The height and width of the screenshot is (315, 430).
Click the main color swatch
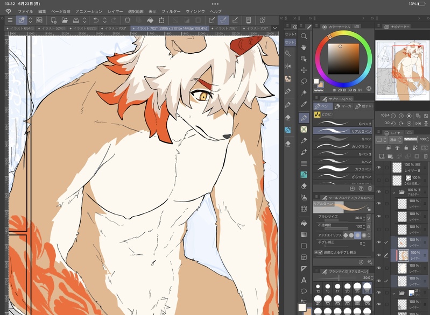pyautogui.click(x=316, y=81)
